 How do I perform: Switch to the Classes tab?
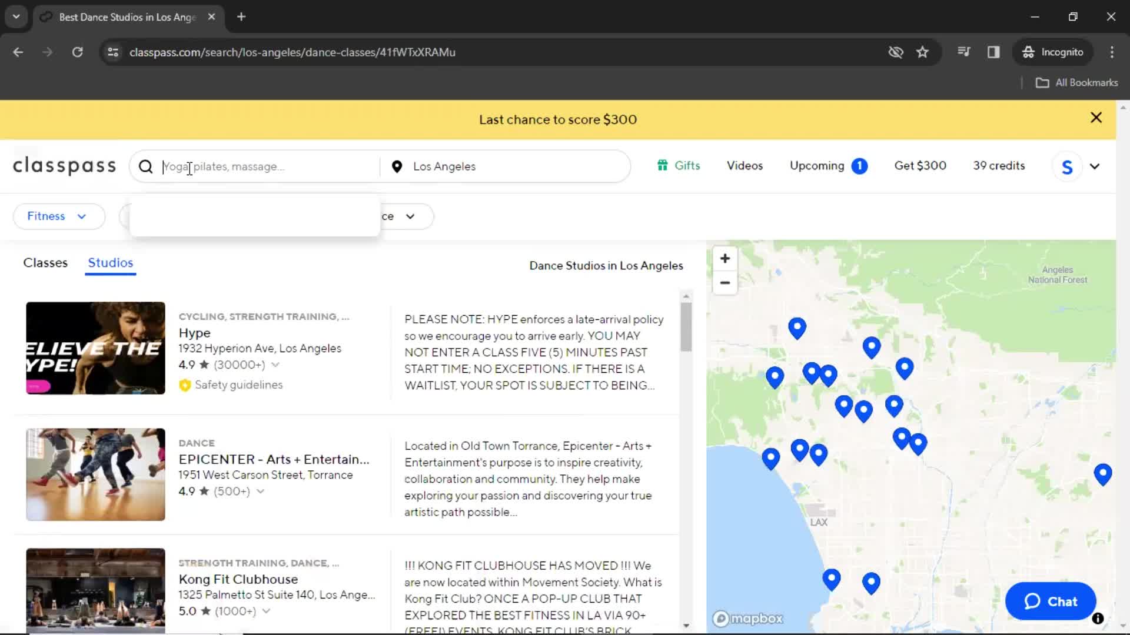pyautogui.click(x=45, y=263)
